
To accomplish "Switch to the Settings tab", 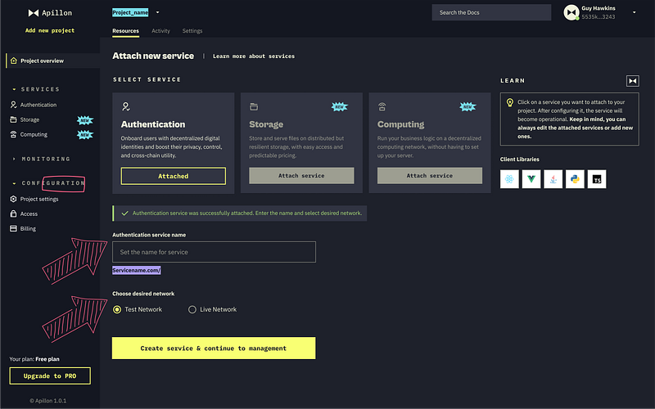I will [192, 31].
